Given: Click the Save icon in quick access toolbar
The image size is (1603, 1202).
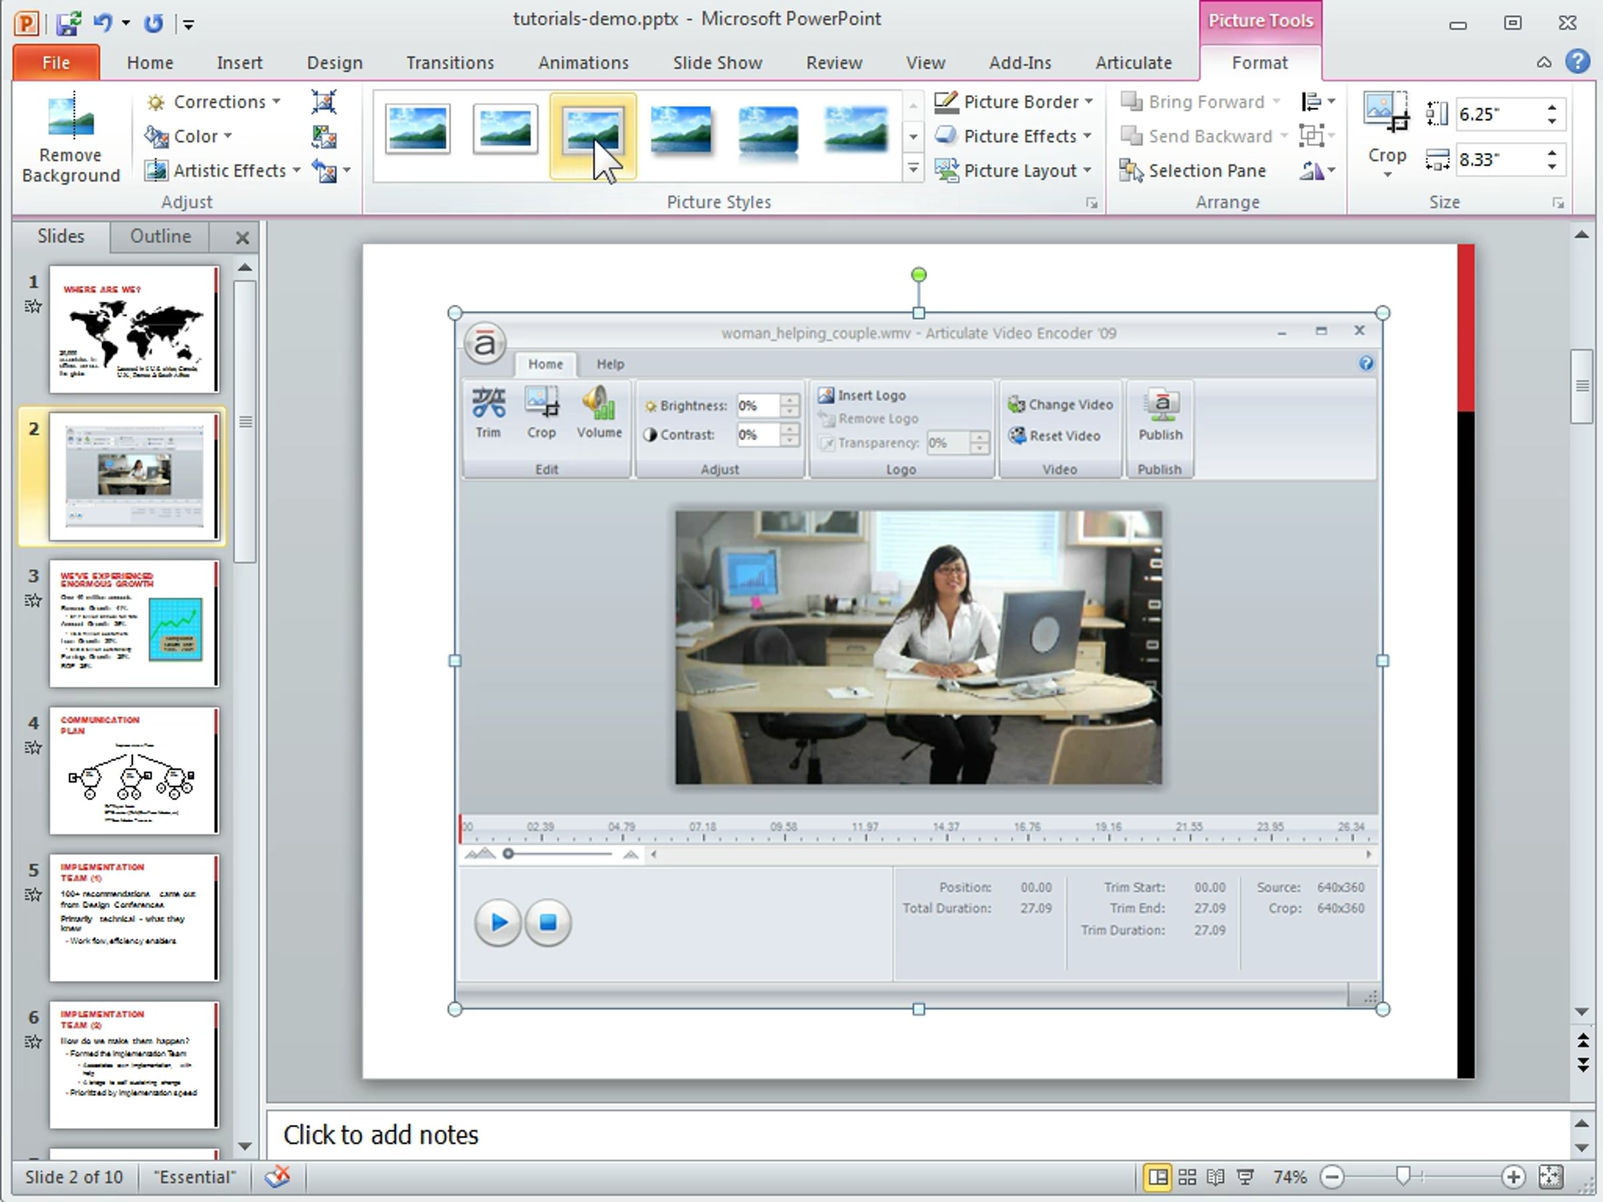Looking at the screenshot, I should pyautogui.click(x=69, y=23).
